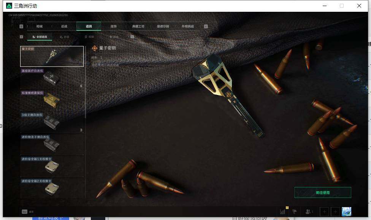The image size is (371, 220).
Task: Click the next-tab key hint right of 外观挑战
Action: pyautogui.click(x=206, y=26)
